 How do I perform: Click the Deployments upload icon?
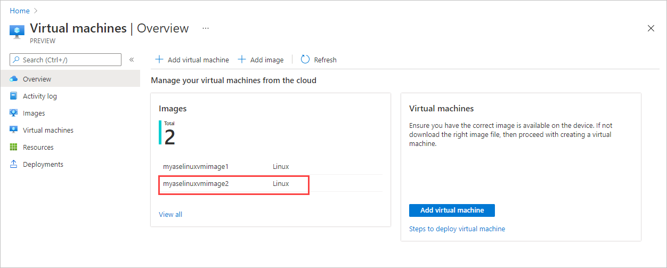click(x=14, y=164)
